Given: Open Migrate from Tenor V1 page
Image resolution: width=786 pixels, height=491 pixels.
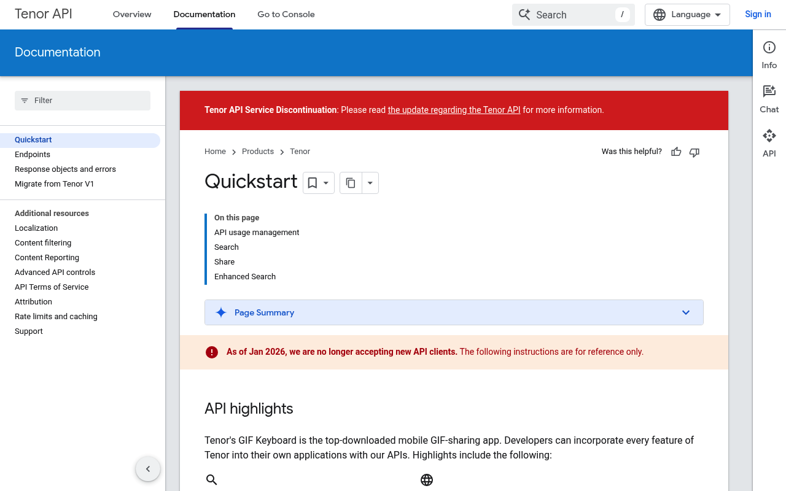Looking at the screenshot, I should point(55,184).
